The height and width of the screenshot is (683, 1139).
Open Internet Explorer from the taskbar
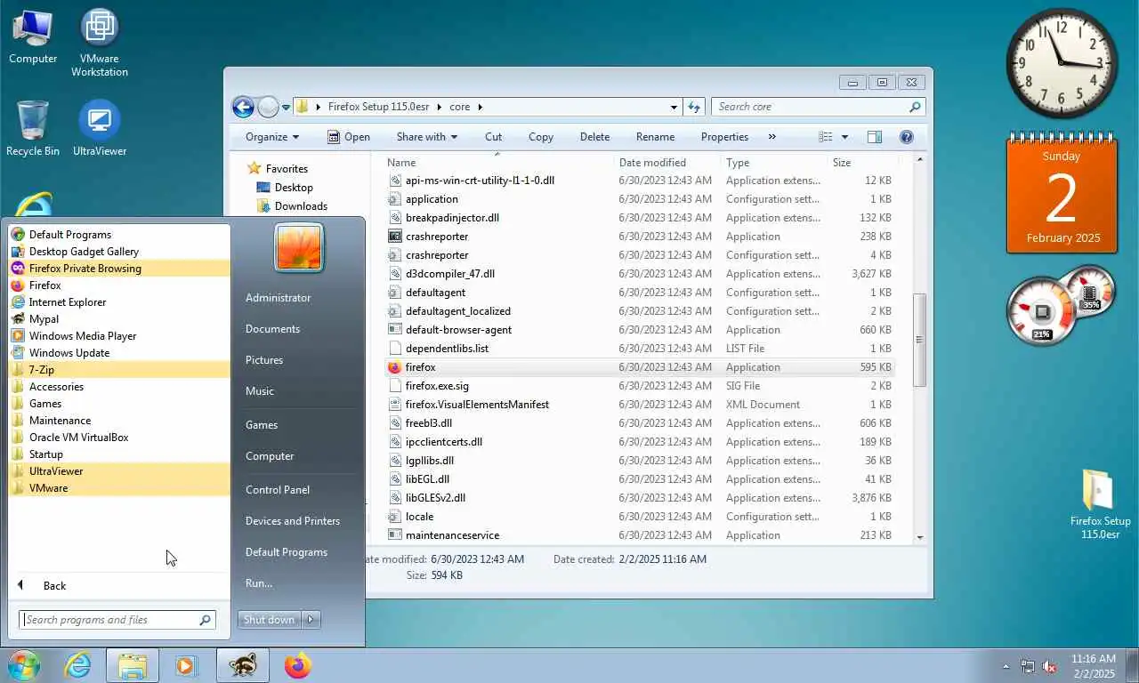pyautogui.click(x=77, y=665)
